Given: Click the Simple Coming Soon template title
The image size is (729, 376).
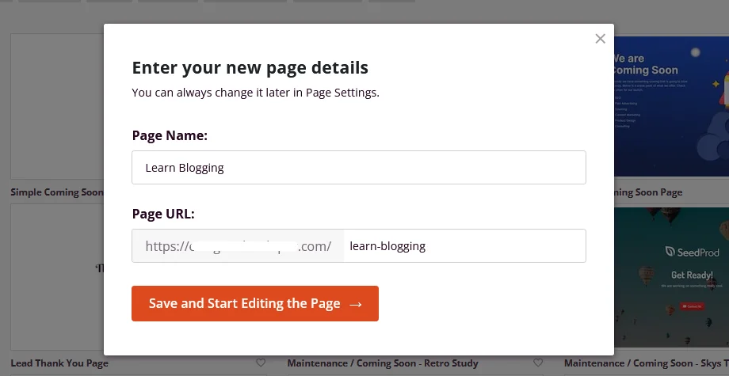Looking at the screenshot, I should [x=57, y=192].
